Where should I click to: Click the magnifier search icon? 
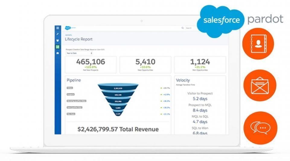183,28
